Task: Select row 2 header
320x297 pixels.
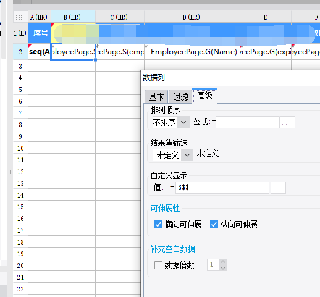Action: 20,52
